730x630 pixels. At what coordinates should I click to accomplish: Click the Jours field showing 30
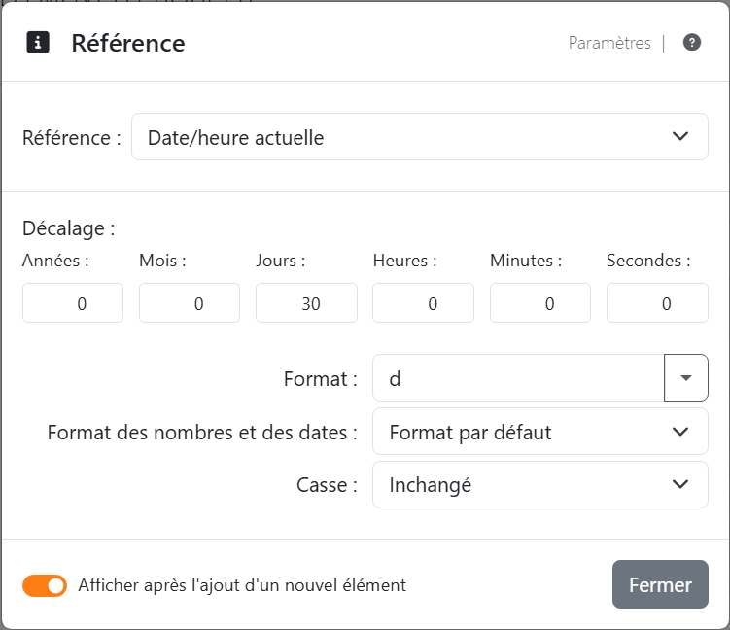pyautogui.click(x=306, y=303)
